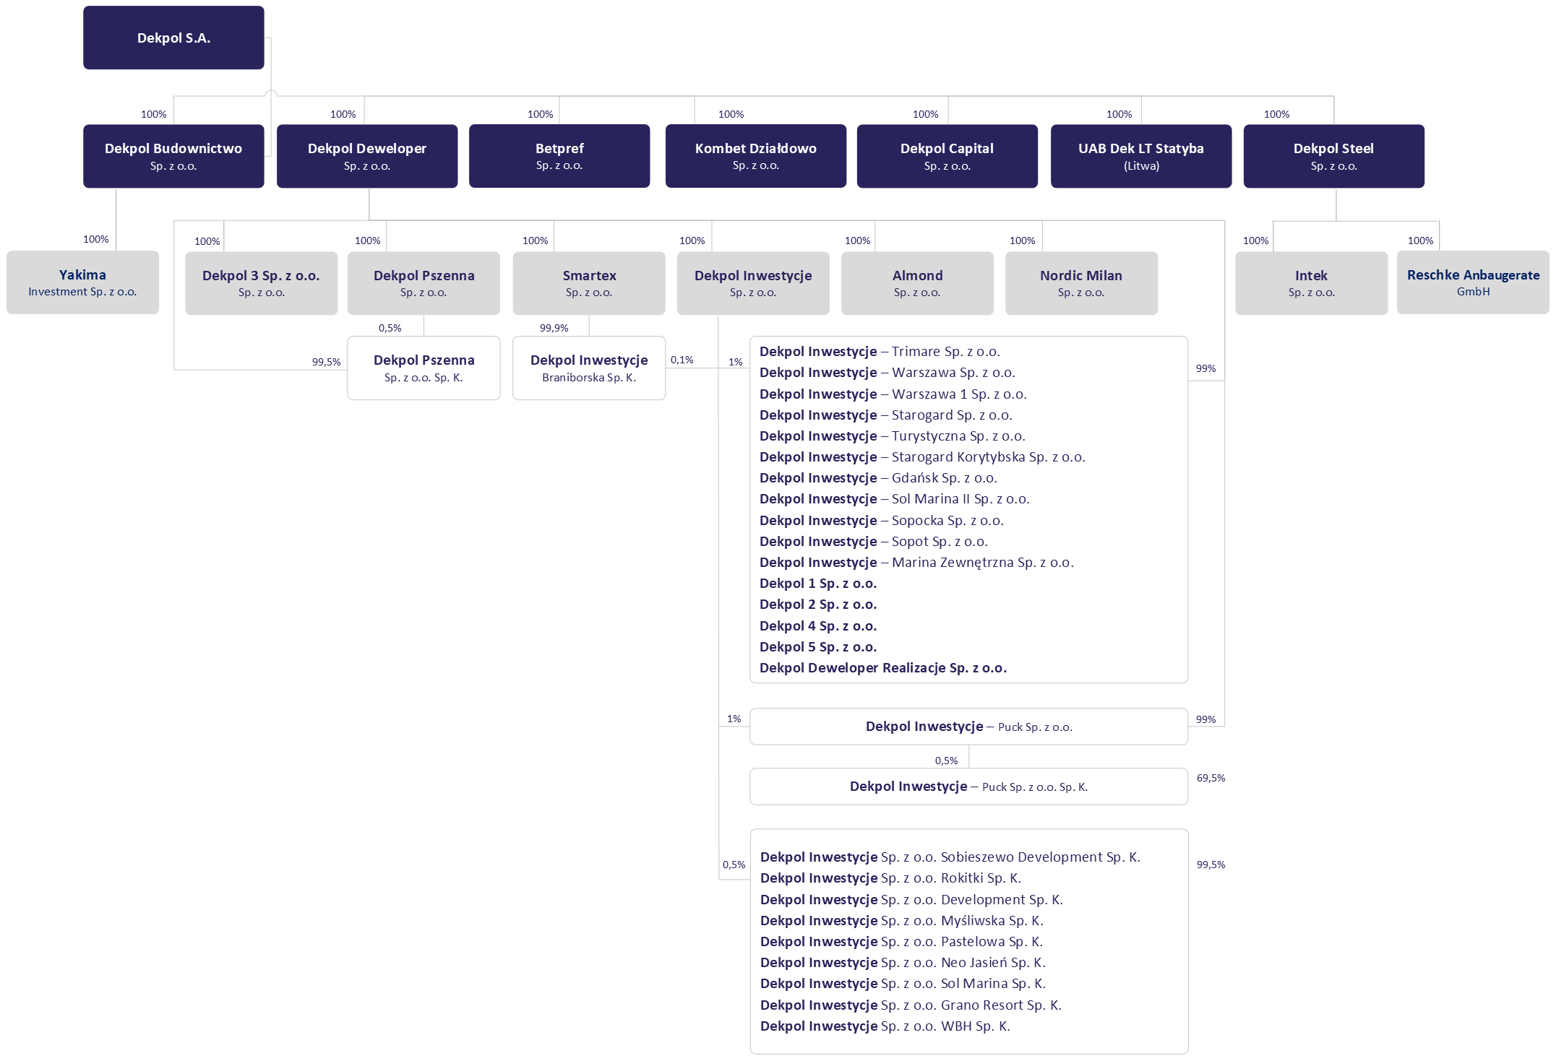The image size is (1556, 1061).
Task: Select the Dekpol Capital node
Action: click(x=947, y=156)
